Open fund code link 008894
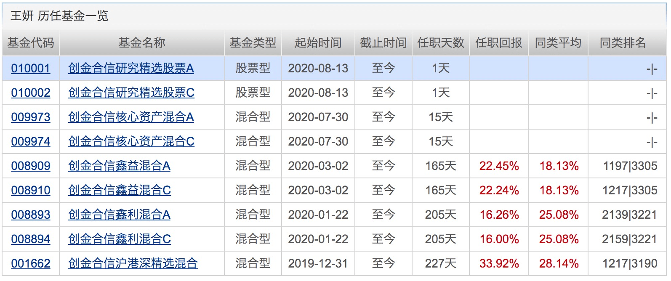 [31, 239]
